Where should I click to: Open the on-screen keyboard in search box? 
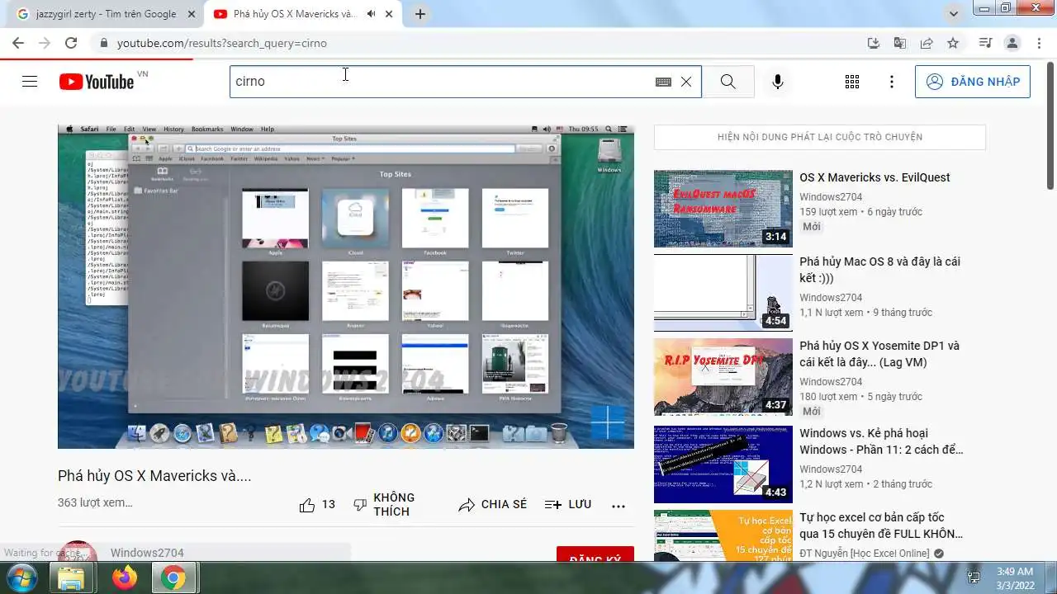point(663,82)
